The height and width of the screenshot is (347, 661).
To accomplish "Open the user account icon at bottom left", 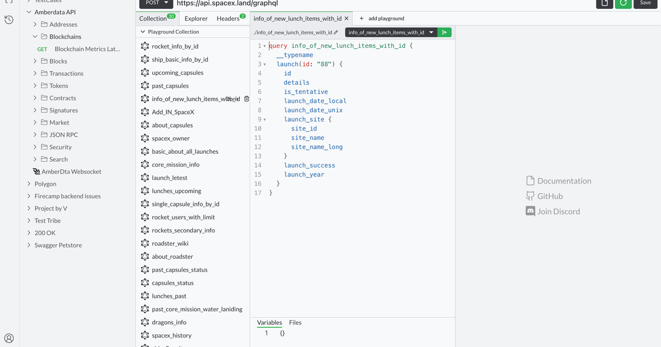I will tap(9, 338).
